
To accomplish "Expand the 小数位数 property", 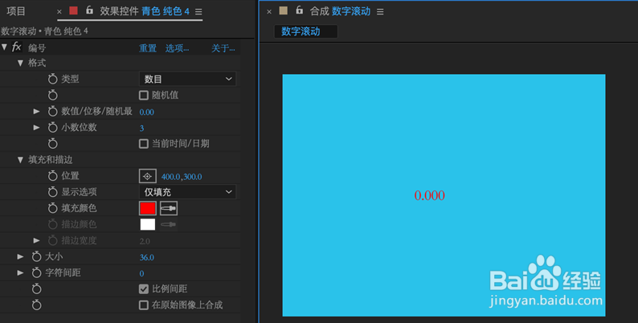I will [37, 127].
